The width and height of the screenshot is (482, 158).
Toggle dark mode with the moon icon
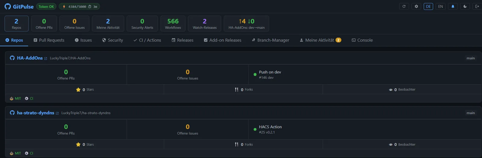coord(465,6)
